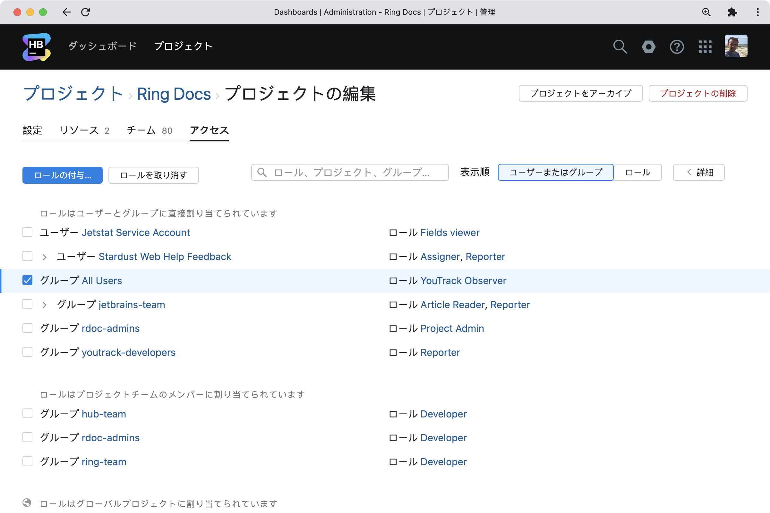Collapse details panel with 詳細 button
Image resolution: width=770 pixels, height=513 pixels.
pyautogui.click(x=699, y=172)
